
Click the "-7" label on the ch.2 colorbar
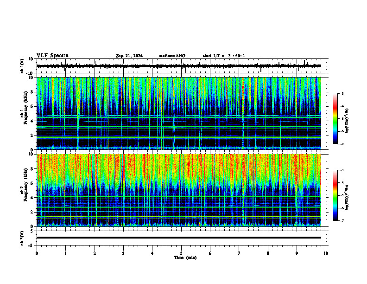342,221
